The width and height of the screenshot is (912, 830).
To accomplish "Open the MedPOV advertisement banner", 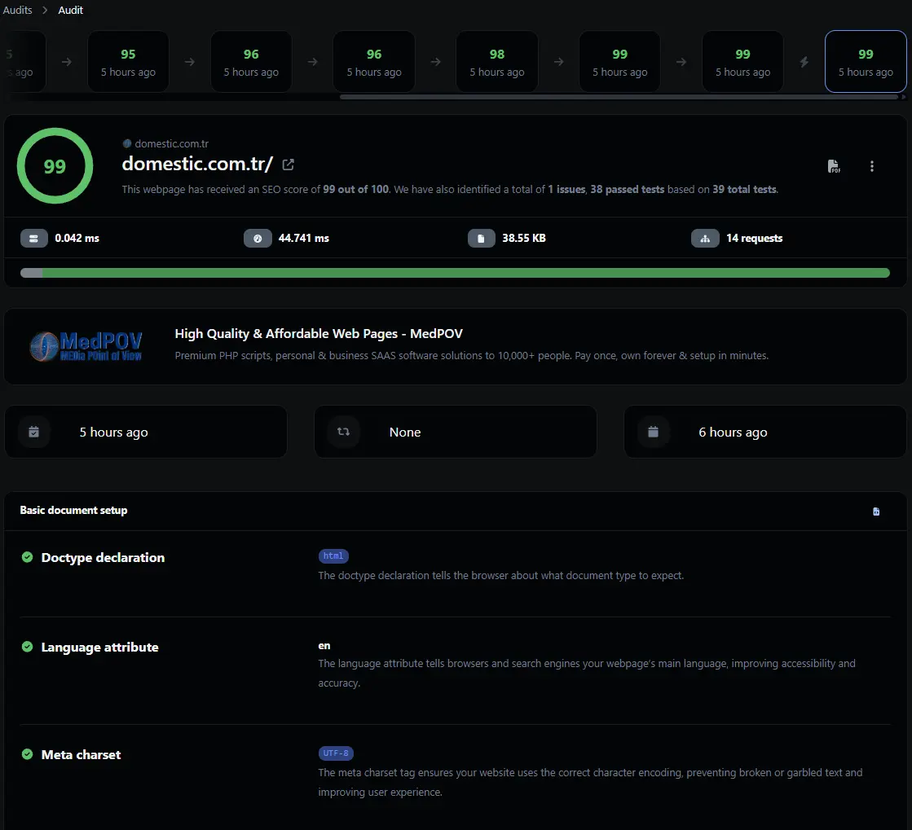I will 456,345.
